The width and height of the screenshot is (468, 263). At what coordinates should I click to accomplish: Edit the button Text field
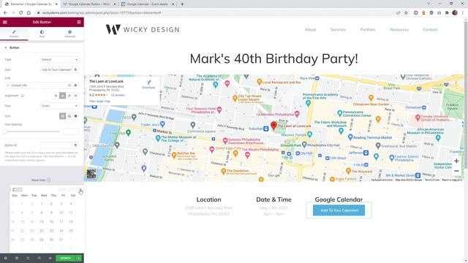tap(56, 70)
